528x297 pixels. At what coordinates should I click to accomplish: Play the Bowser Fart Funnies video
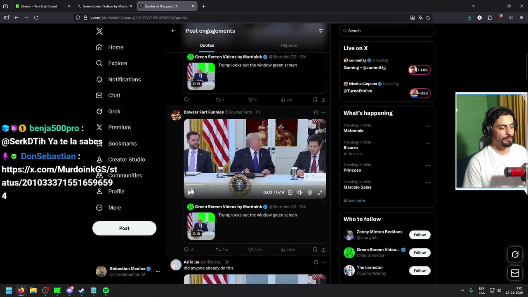pyautogui.click(x=190, y=192)
